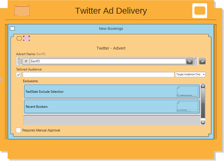
Task: Click the right bracket handle of advert field
Action: click(196, 61)
